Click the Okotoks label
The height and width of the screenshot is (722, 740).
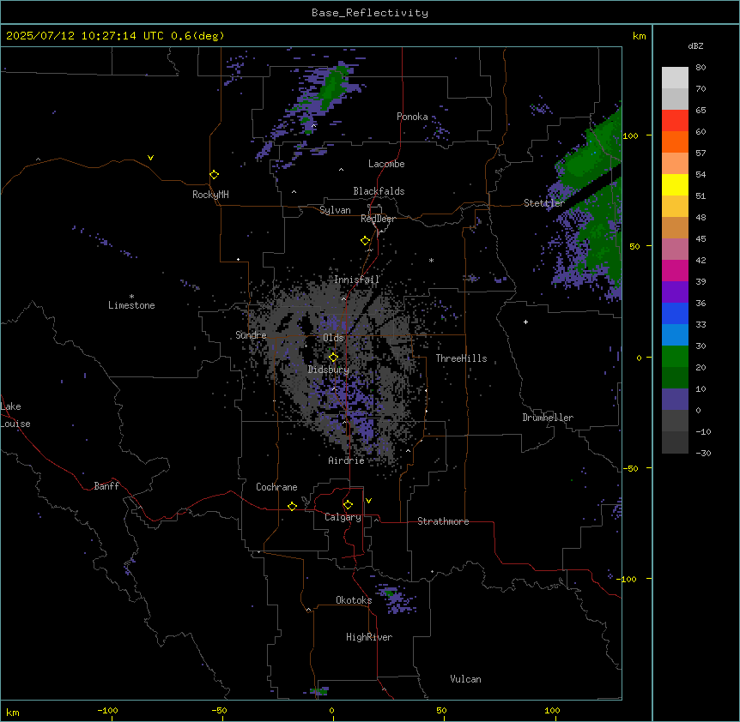pos(354,600)
